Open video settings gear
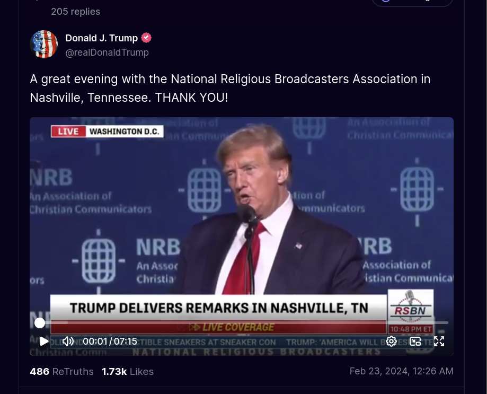Screen dimensions: 487x394 click(x=391, y=341)
